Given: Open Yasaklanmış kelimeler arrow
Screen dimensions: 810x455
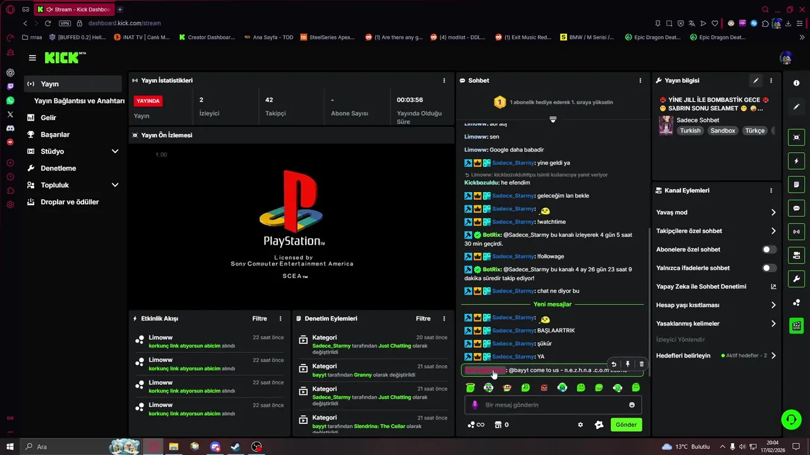Looking at the screenshot, I should [x=773, y=324].
